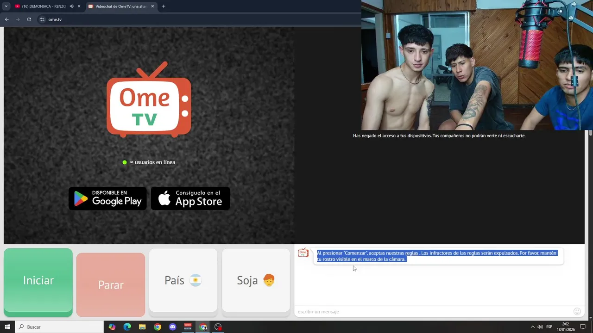
Task: Open Microsoft Edge from taskbar
Action: (x=127, y=327)
